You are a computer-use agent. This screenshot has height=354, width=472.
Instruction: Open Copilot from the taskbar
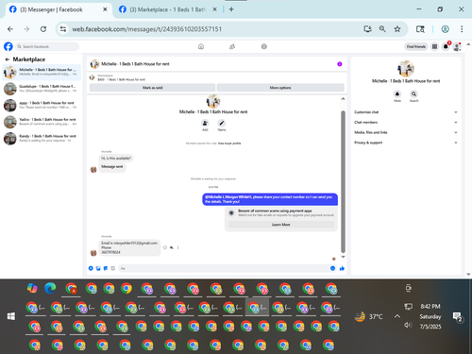pyautogui.click(x=32, y=288)
